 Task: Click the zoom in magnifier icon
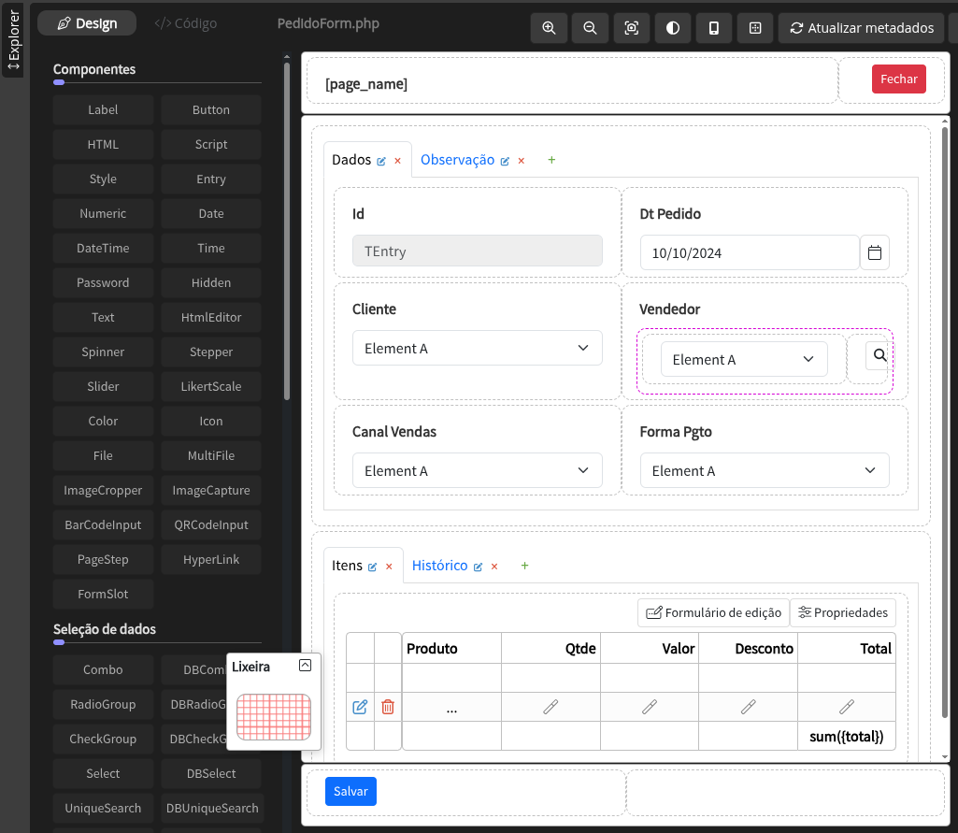click(549, 28)
